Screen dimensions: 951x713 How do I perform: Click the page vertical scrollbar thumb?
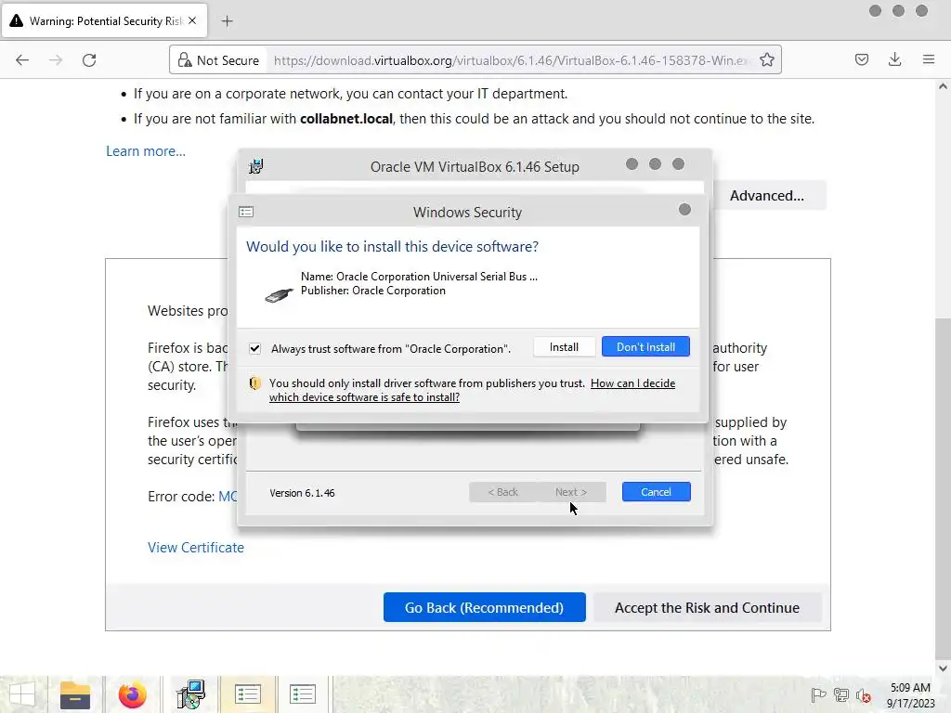pos(943,488)
